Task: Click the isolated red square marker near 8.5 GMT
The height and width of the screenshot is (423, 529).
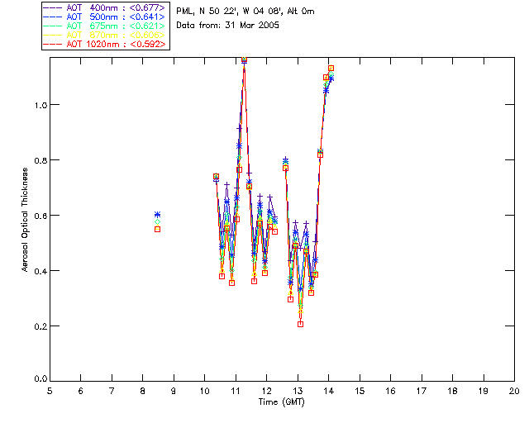Action: pos(157,230)
